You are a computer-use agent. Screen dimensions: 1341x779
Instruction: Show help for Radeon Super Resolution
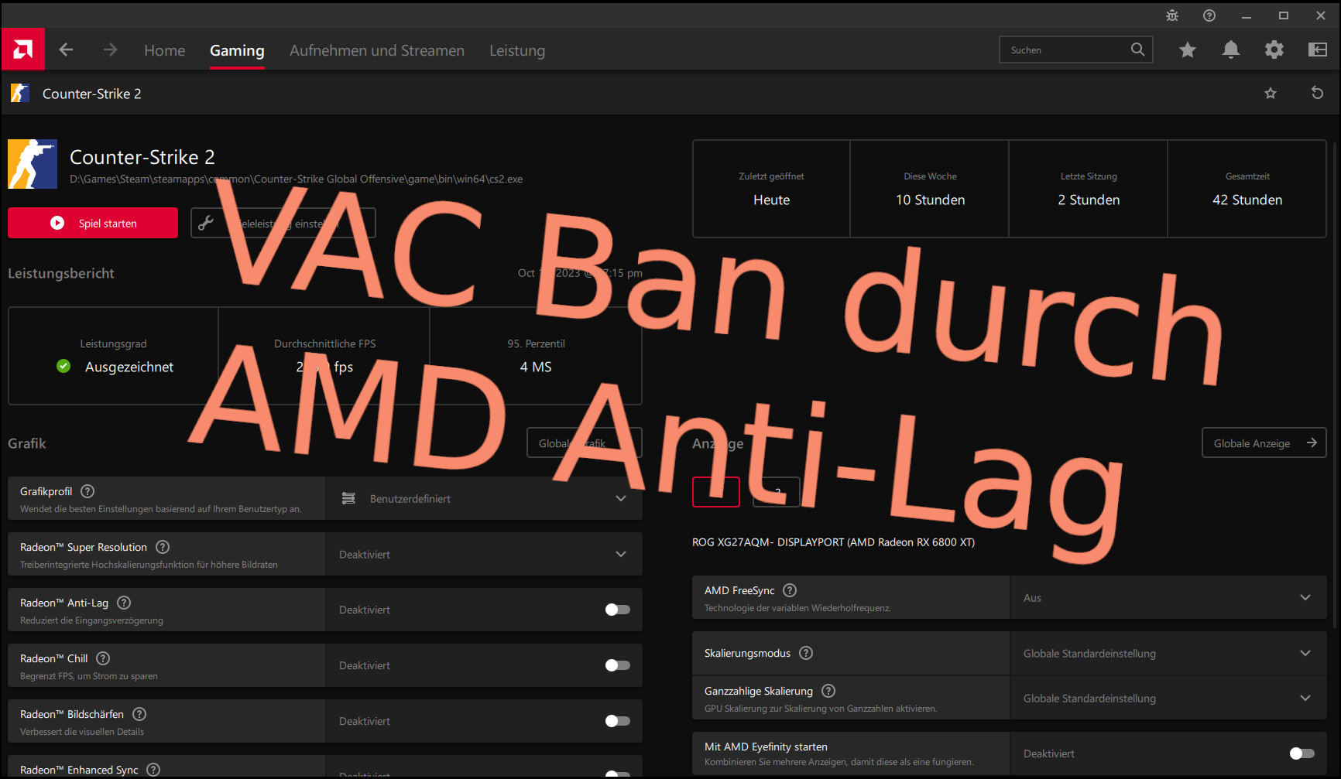click(163, 547)
